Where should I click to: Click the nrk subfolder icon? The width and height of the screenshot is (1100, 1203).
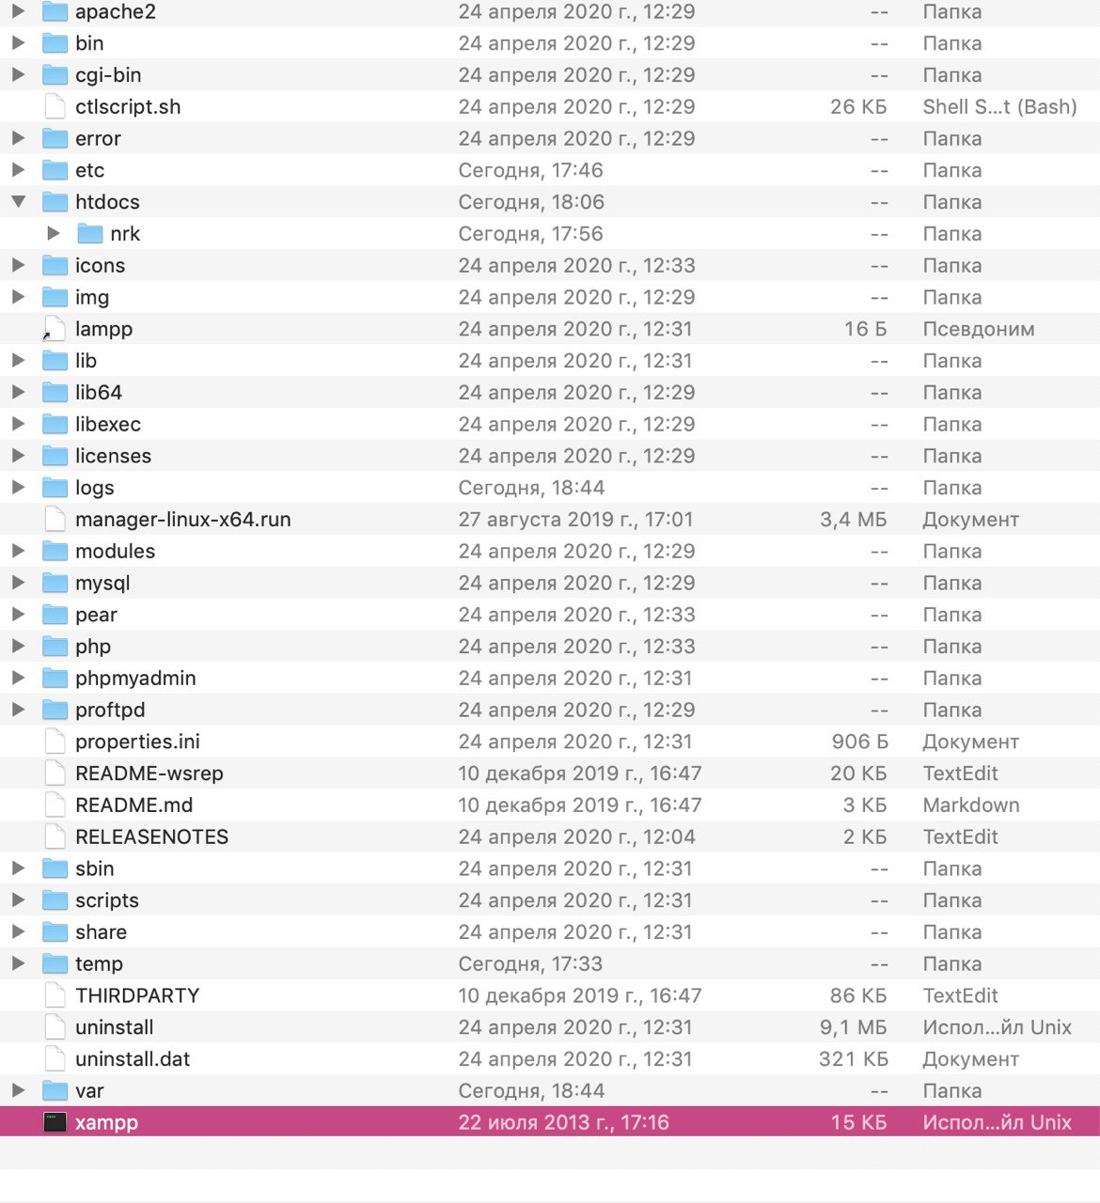tap(90, 233)
